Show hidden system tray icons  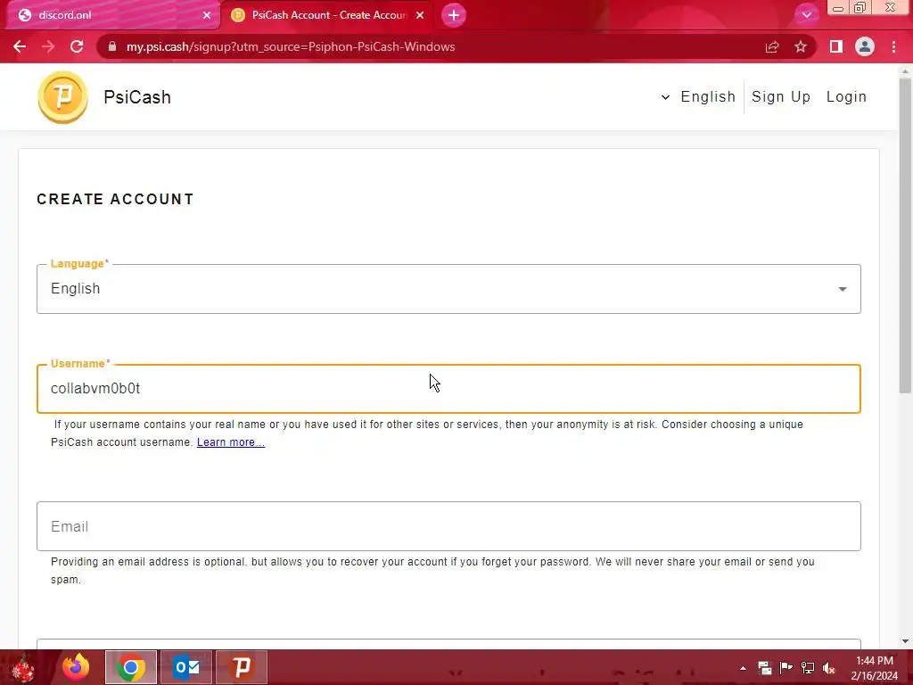(x=743, y=668)
